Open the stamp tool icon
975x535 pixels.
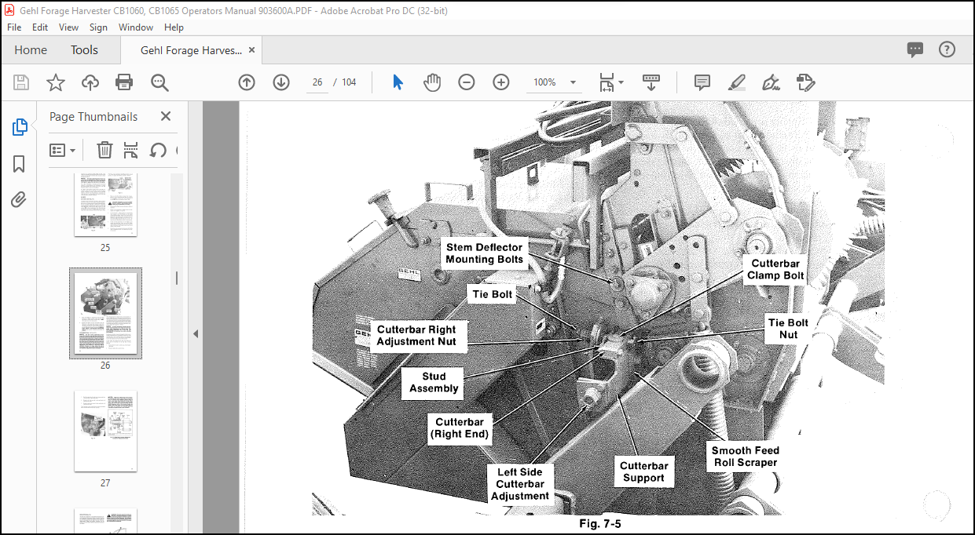click(805, 82)
